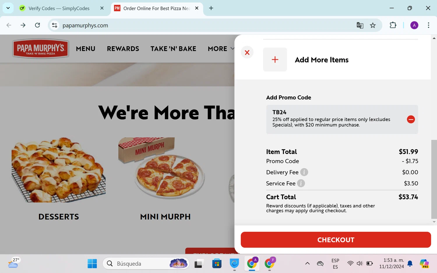Switch to Chrome profile A in taskbar
This screenshot has width=437, height=273.
252,263
